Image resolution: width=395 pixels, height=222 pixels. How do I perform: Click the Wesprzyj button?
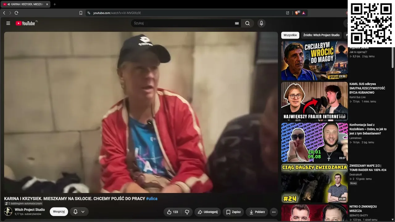(x=59, y=212)
